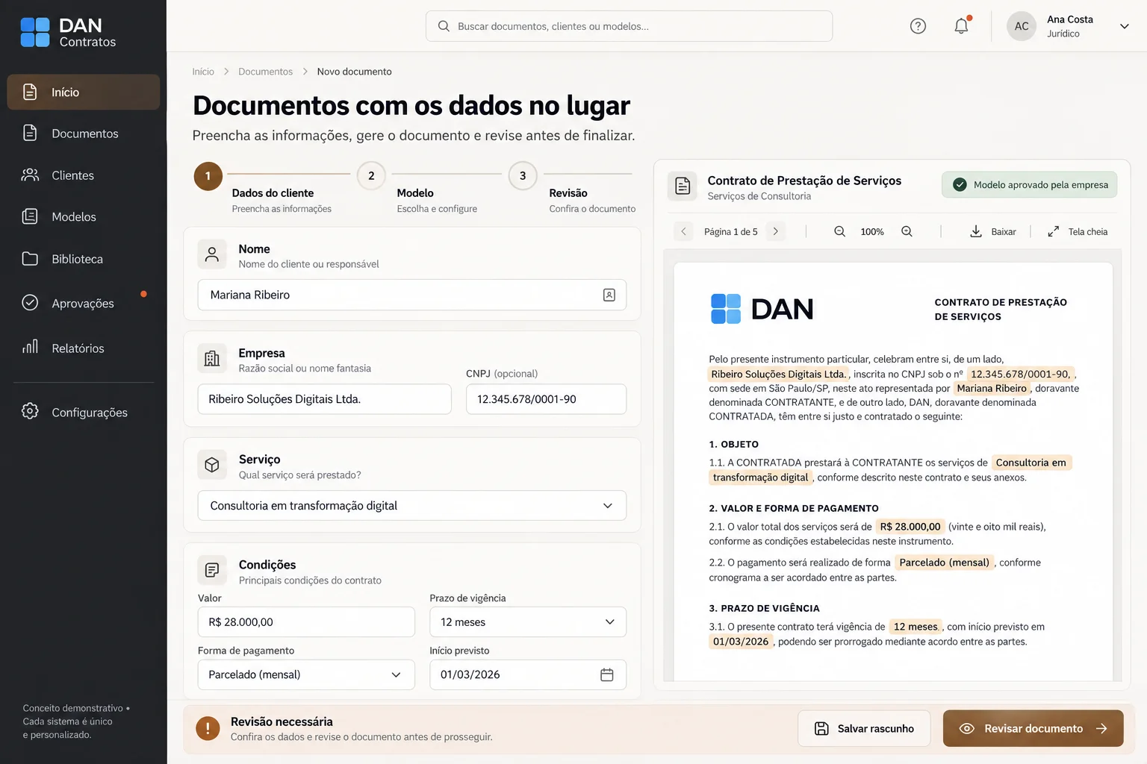
Task: Zoom out the document preview
Action: coord(840,231)
